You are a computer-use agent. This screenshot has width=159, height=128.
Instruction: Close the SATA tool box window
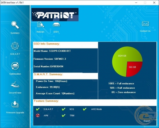tap(154, 3)
